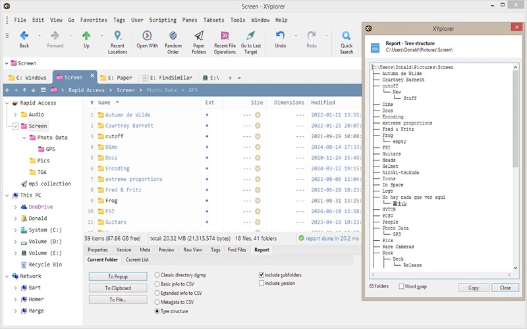Close the Screen tab
Screen dimensions: 527x329
pos(92,76)
